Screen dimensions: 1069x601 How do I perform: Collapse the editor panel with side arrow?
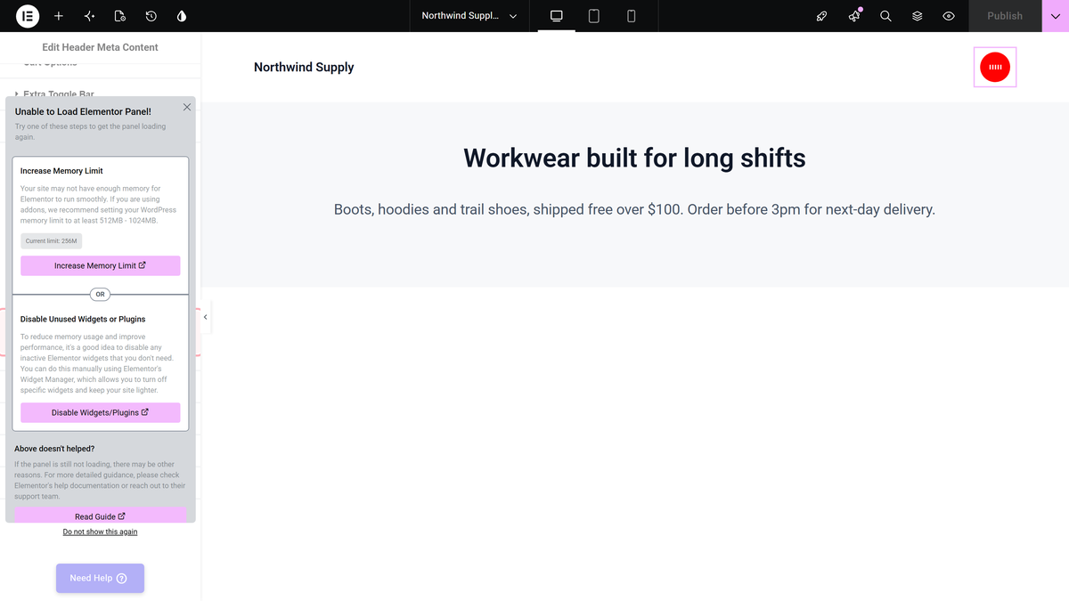[205, 317]
